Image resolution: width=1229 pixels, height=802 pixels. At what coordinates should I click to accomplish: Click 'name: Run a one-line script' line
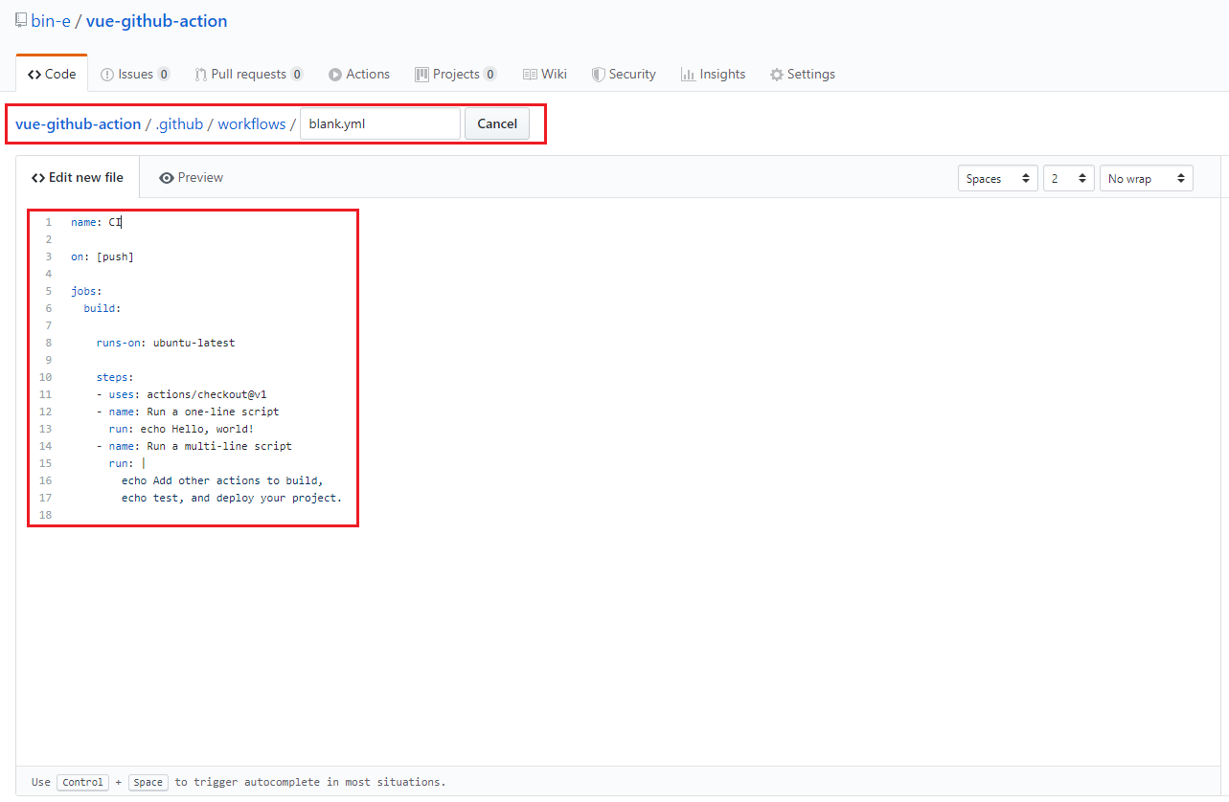188,412
